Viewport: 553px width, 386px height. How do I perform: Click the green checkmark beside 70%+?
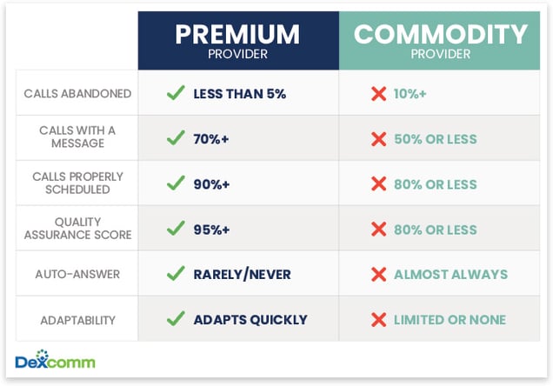(x=176, y=138)
